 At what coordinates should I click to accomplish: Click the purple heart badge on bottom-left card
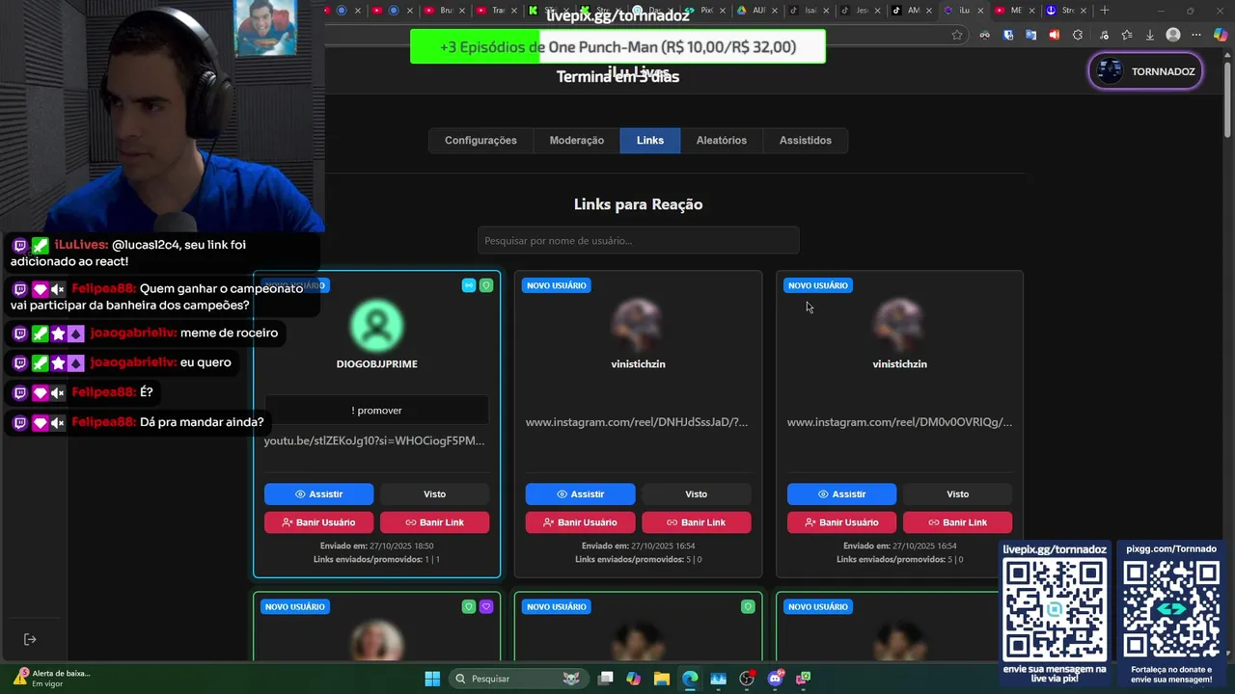(486, 606)
